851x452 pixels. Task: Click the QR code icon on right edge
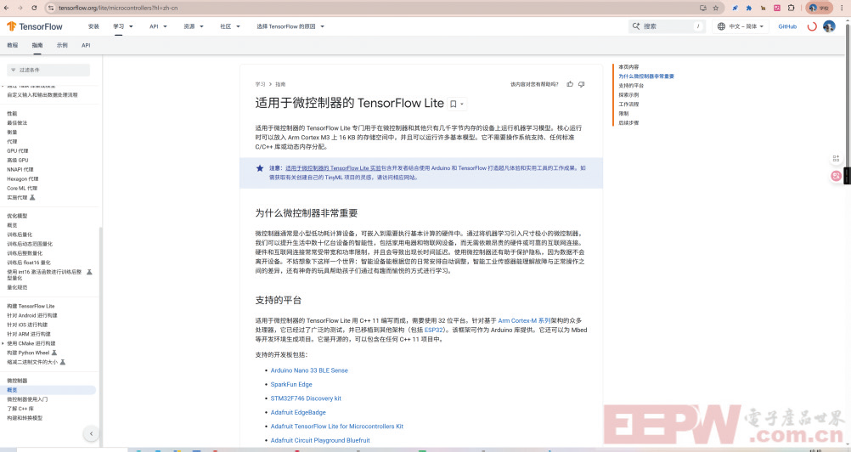point(836,158)
